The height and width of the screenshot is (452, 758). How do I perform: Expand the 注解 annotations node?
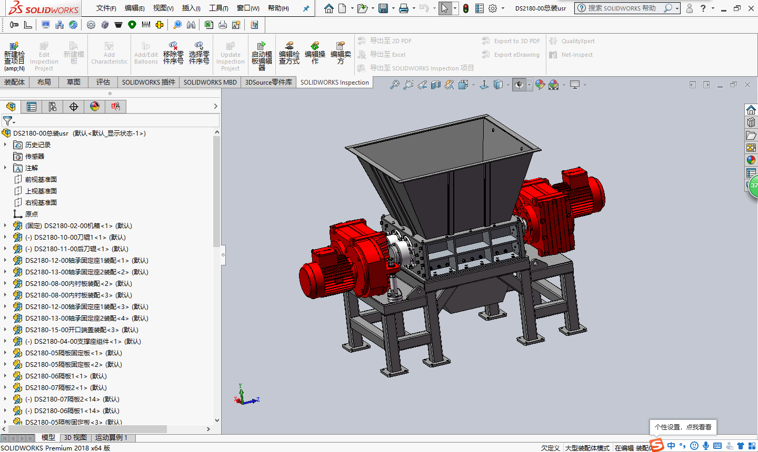(6, 168)
